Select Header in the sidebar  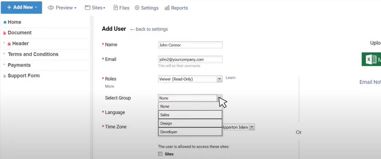(x=20, y=43)
